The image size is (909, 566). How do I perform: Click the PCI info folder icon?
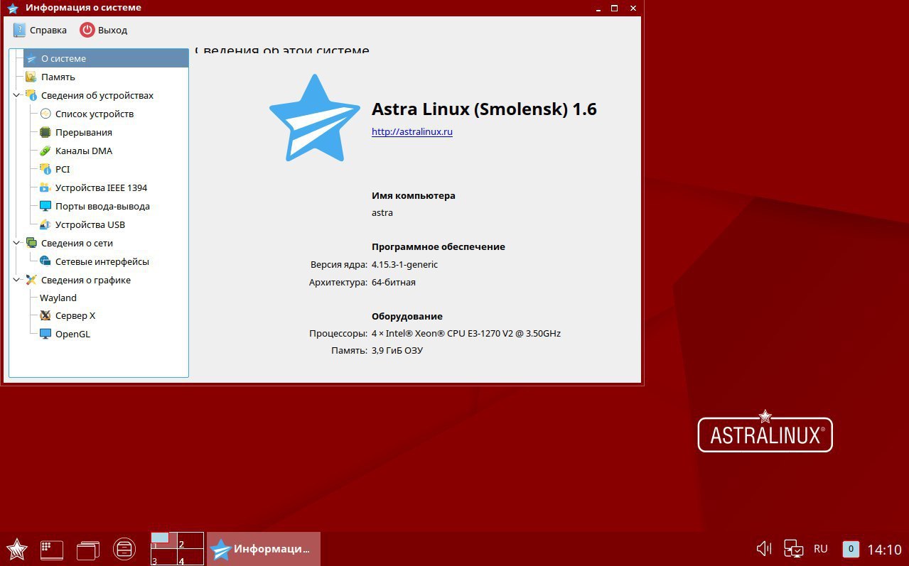(x=45, y=170)
